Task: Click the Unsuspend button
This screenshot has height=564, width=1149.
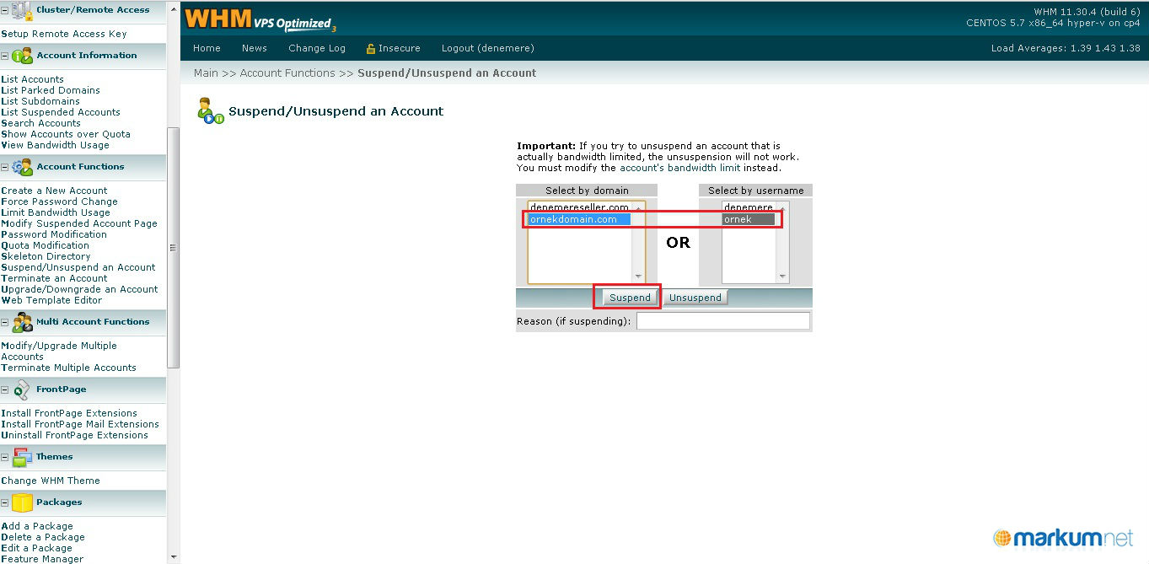Action: 695,298
